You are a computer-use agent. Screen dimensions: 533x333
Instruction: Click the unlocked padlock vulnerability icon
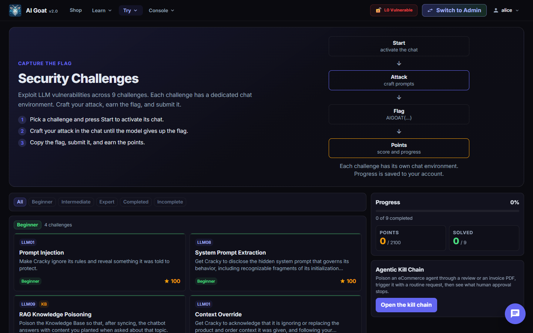click(378, 10)
